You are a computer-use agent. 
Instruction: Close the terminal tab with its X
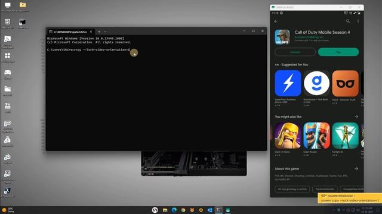point(91,32)
